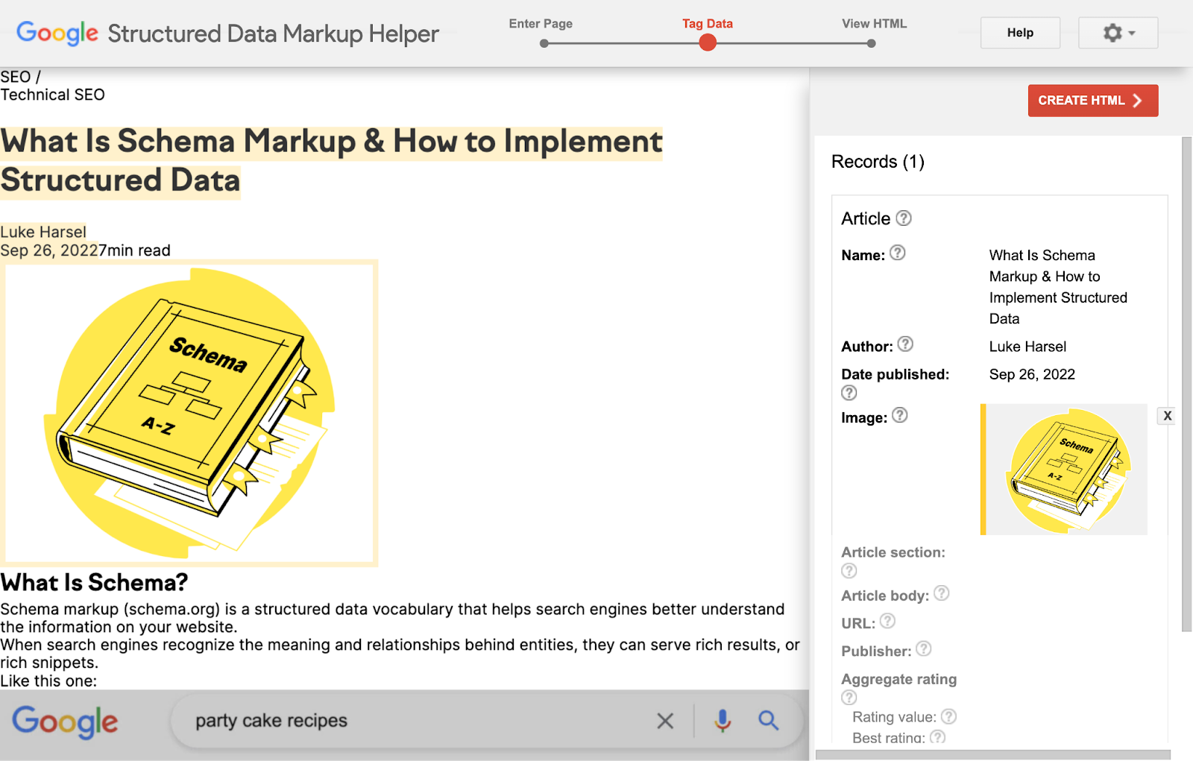Viewport: 1193px width, 761px height.
Task: Click the help icon beside Date published
Action: [x=849, y=393]
